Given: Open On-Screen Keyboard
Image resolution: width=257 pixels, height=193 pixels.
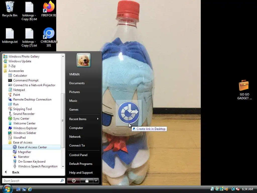Looking at the screenshot, I should click(x=32, y=162).
